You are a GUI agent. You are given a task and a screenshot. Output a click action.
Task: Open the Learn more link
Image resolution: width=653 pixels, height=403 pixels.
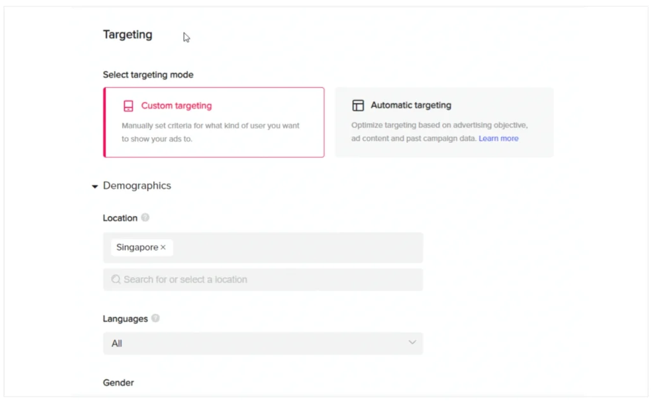499,138
